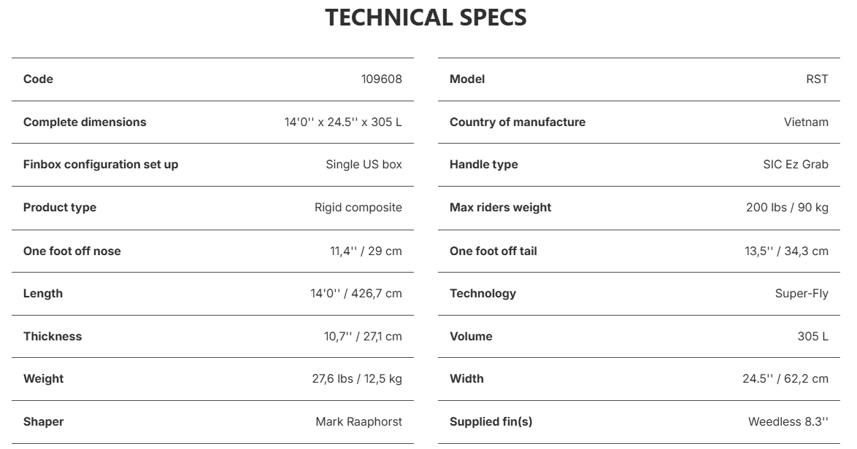Click the Technical Specs heading
Viewport: 857px width, 449px height.
pyautogui.click(x=426, y=17)
